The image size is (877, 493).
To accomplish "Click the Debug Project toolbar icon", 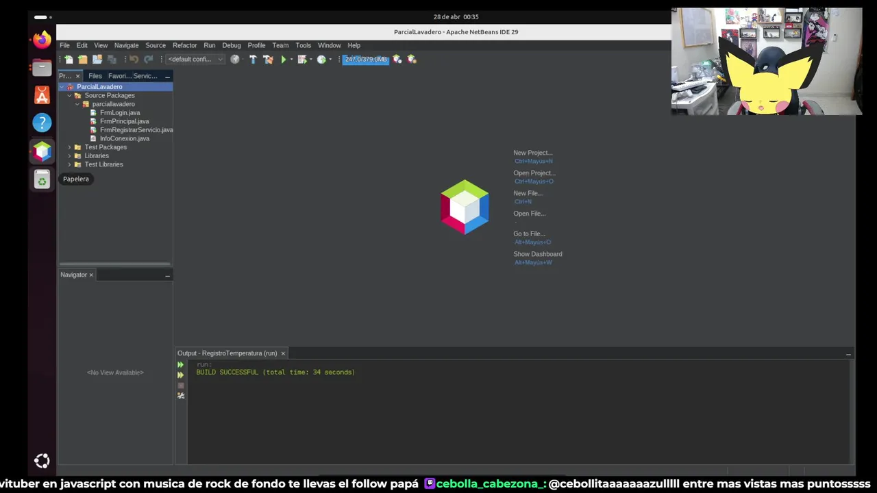I will click(301, 60).
